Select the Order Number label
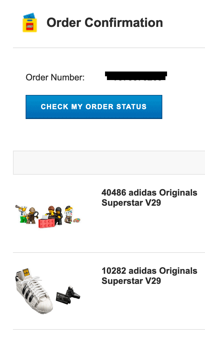This screenshot has width=205, height=338. [x=55, y=77]
